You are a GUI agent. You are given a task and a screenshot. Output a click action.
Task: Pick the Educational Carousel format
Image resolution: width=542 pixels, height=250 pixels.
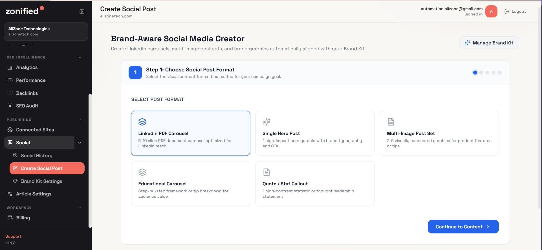tap(190, 184)
